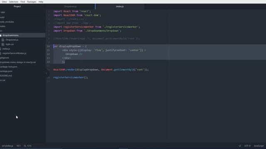Click the commented ReactDOM.render line
Viewport: 266px width, 149px height.
pos(96,38)
